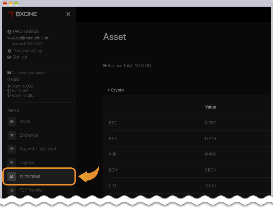Open the Withdrawal menu item
The height and width of the screenshot is (209, 273).
coord(30,176)
